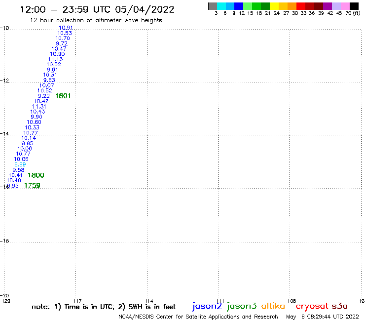Select the 11.31 wave height value

(39, 106)
